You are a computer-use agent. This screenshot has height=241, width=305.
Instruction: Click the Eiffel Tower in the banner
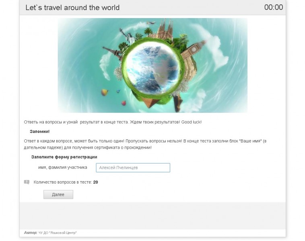pyautogui.click(x=113, y=53)
